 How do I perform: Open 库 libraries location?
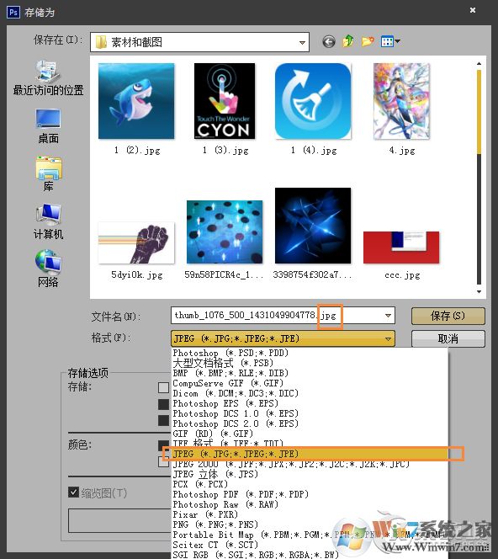click(x=48, y=174)
